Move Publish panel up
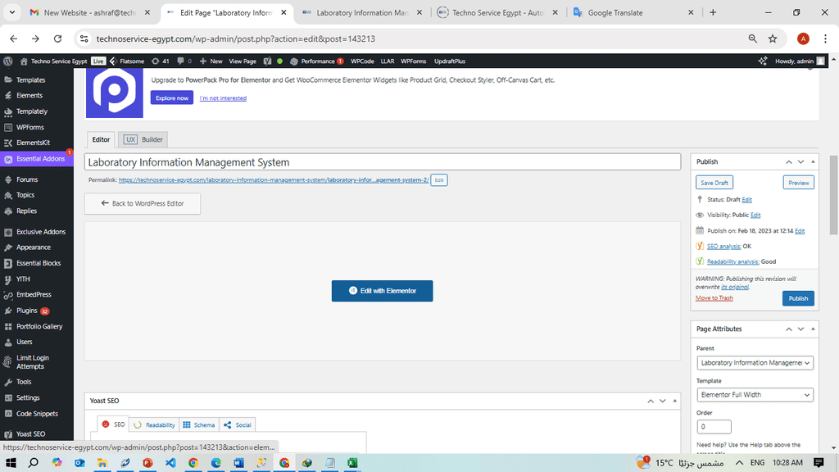Screen dimensions: 839x472 point(789,161)
